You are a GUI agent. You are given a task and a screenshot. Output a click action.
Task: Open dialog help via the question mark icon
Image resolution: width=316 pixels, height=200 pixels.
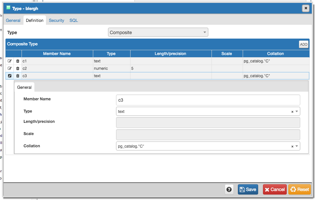coord(229,189)
